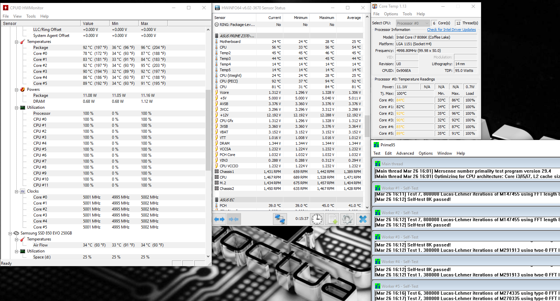Click HWMonitor Max column header
560x301 pixels.
point(153,23)
